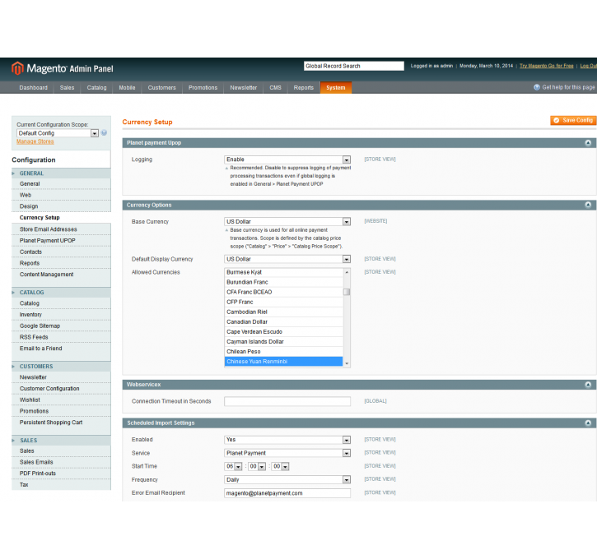Click the Manage Stores link
597x559 pixels.
click(x=35, y=141)
